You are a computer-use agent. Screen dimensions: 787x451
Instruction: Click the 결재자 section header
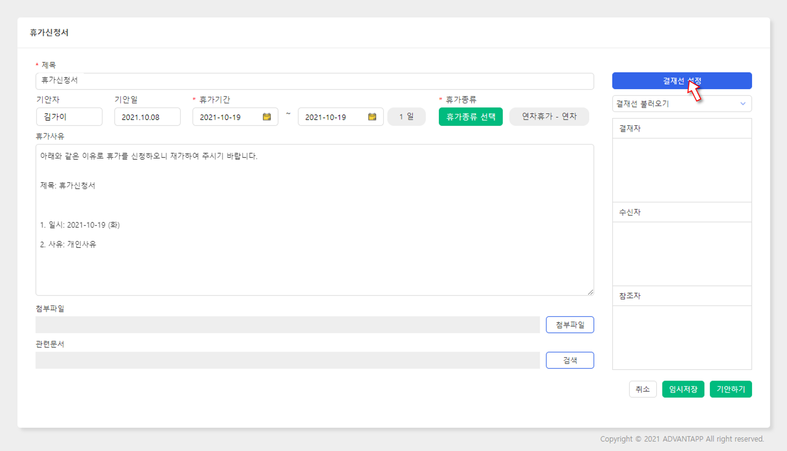682,128
